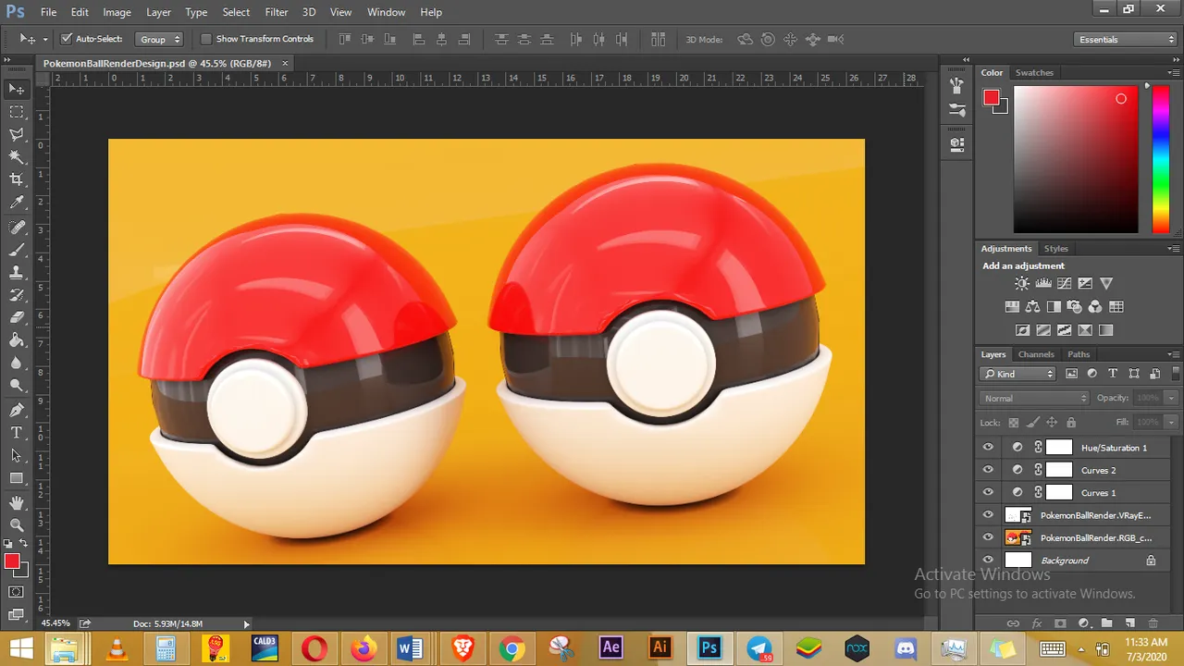Switch to the Styles tab
The height and width of the screenshot is (666, 1184).
coord(1056,249)
